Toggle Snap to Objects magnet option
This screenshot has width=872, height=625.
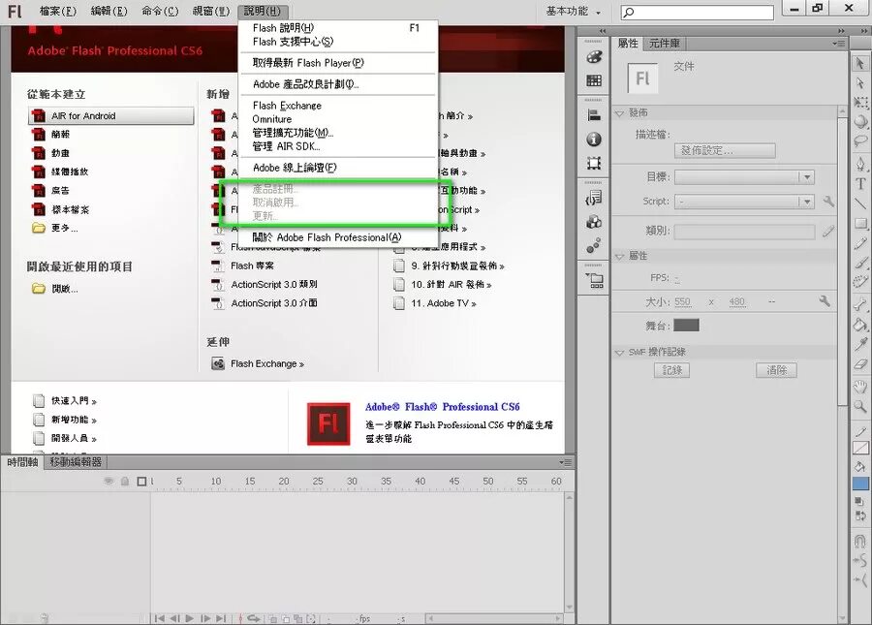point(860,541)
